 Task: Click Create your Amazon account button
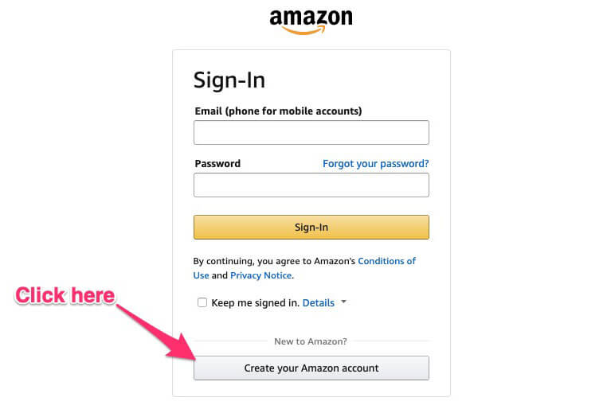click(x=311, y=368)
